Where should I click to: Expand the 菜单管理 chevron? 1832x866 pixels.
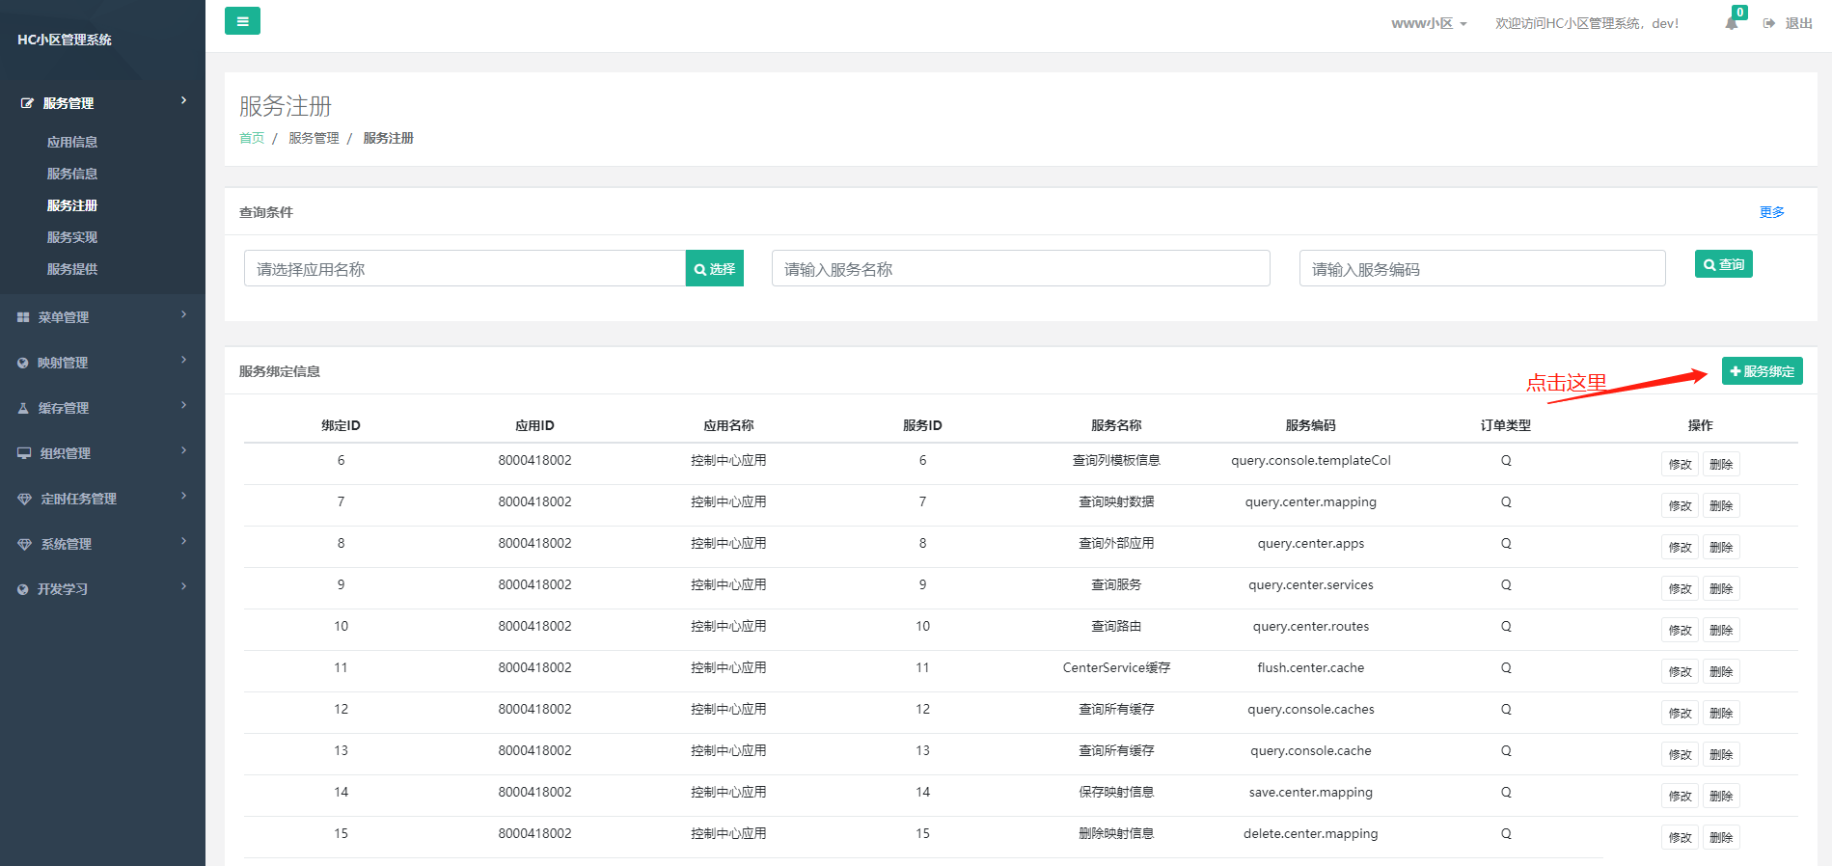[183, 314]
